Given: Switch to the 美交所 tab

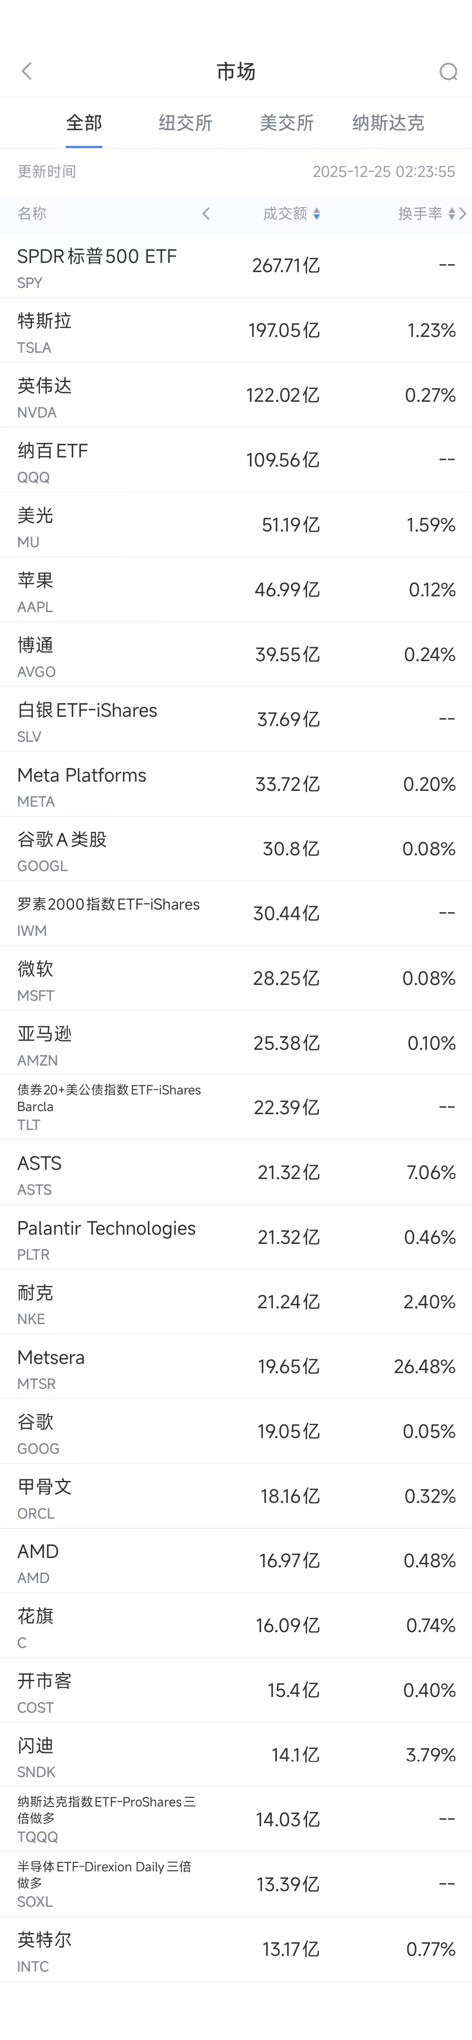Looking at the screenshot, I should [x=286, y=123].
